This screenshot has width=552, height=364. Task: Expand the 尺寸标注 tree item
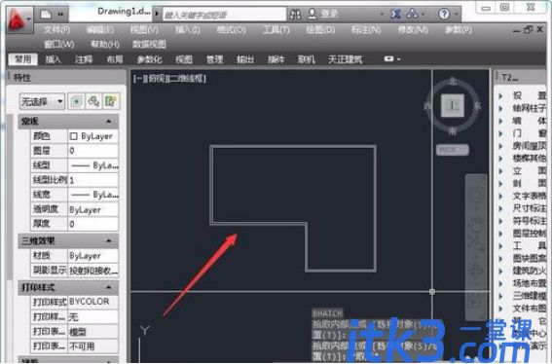[x=501, y=208]
